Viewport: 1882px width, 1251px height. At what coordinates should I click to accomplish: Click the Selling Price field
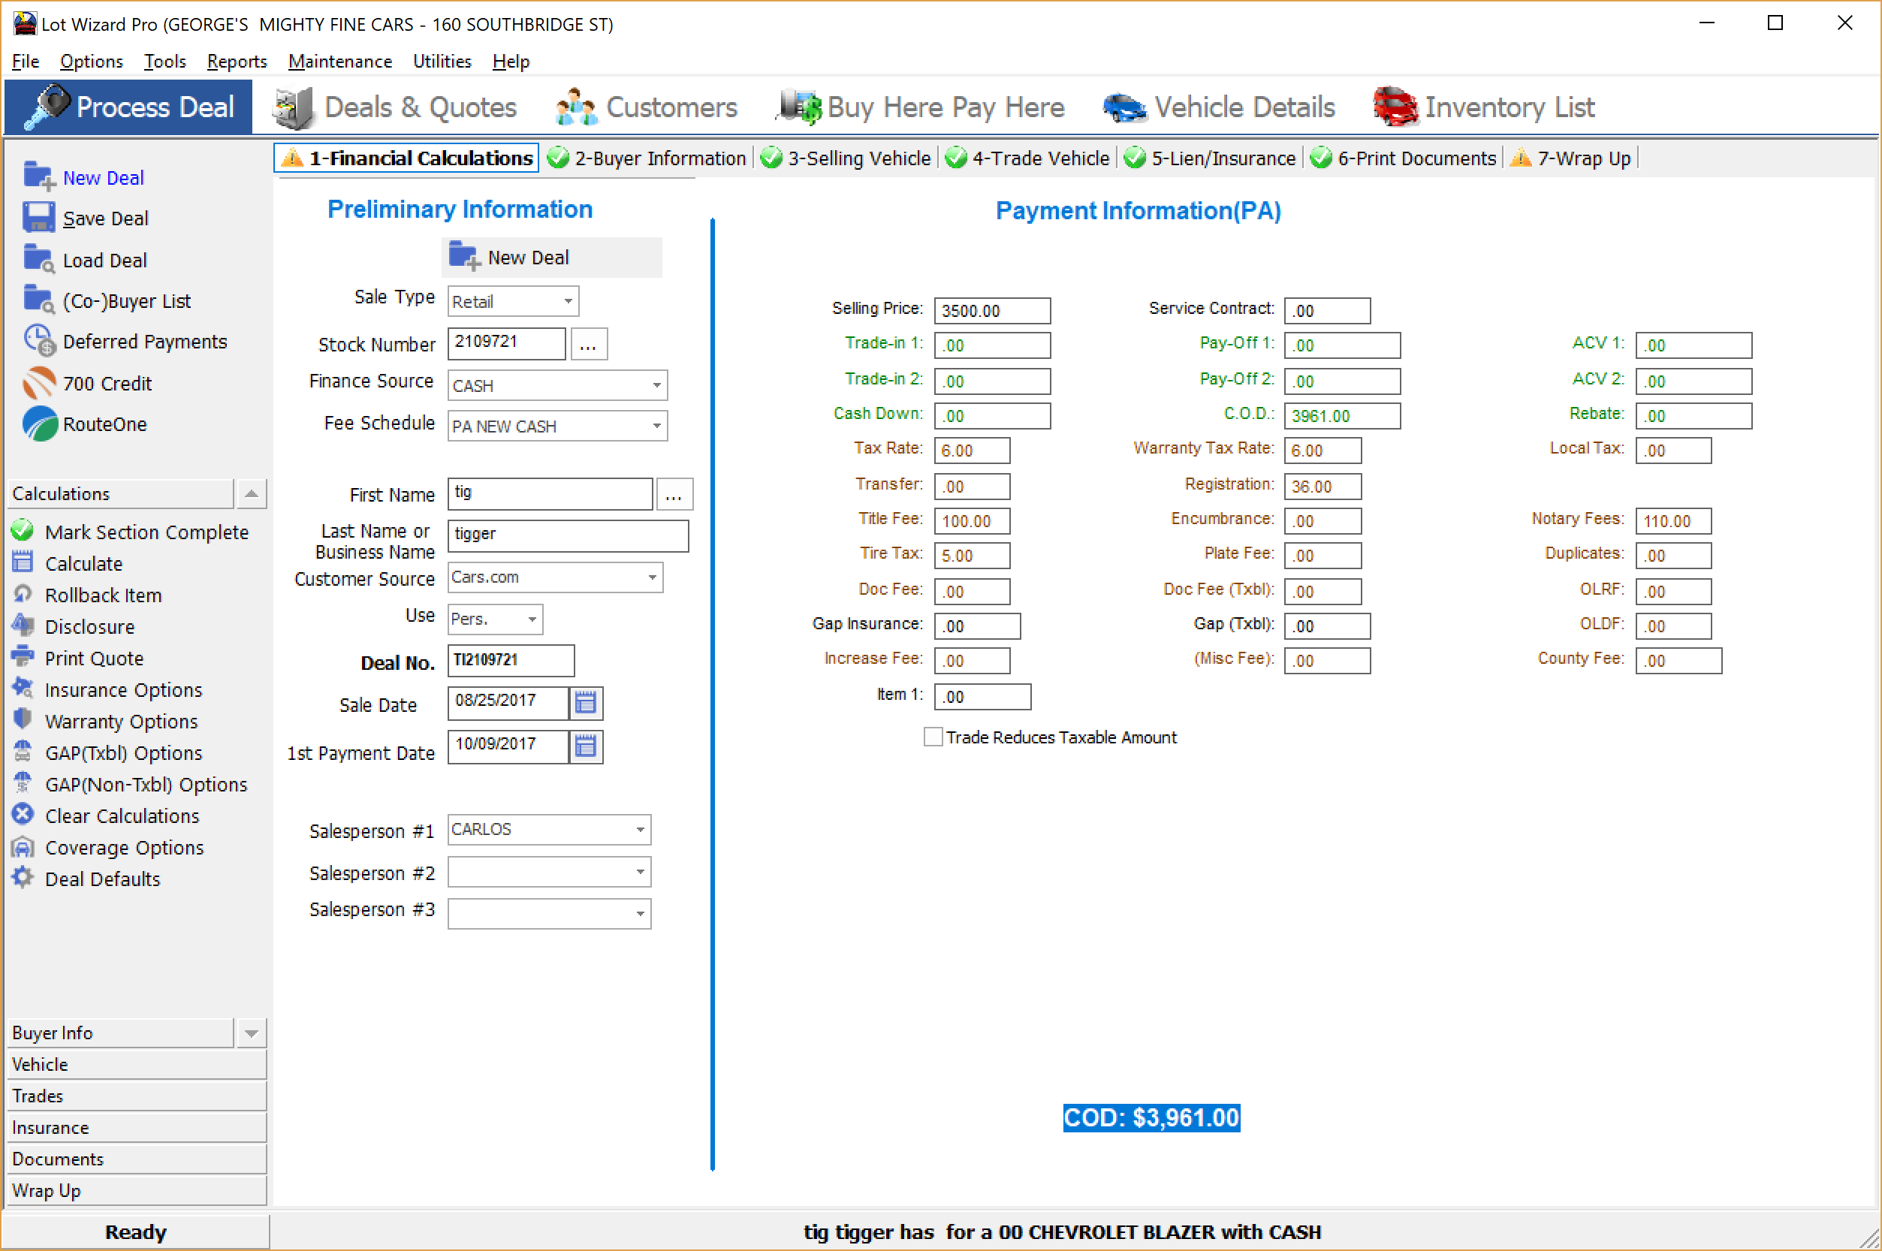991,310
